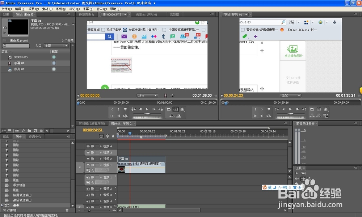Expand the 视频 4 track
362x217 pixels.
(101, 146)
